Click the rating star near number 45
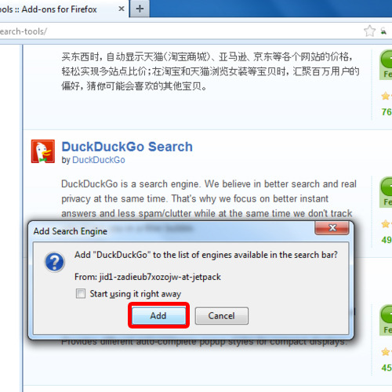The image size is (392, 392). pos(386,352)
